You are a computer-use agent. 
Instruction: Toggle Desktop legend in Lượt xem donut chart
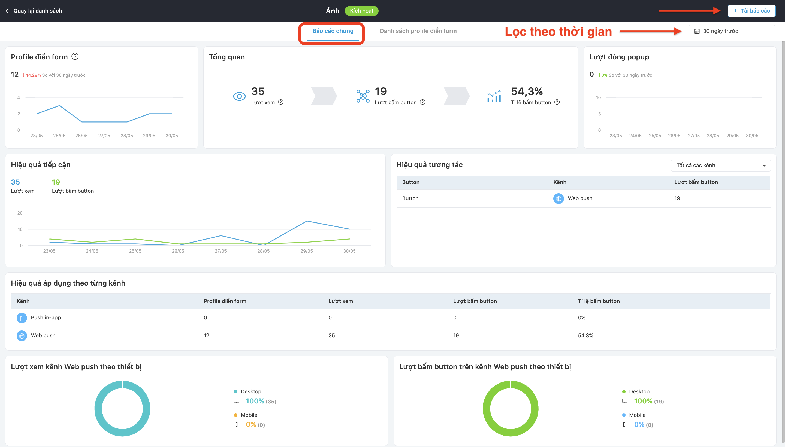coord(250,391)
